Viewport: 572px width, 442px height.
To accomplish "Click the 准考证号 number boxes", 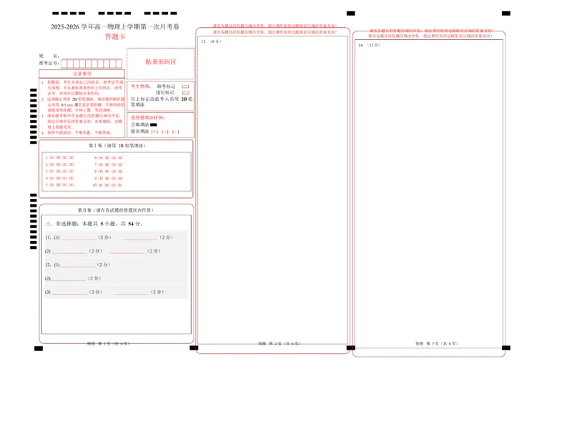I will [92, 64].
